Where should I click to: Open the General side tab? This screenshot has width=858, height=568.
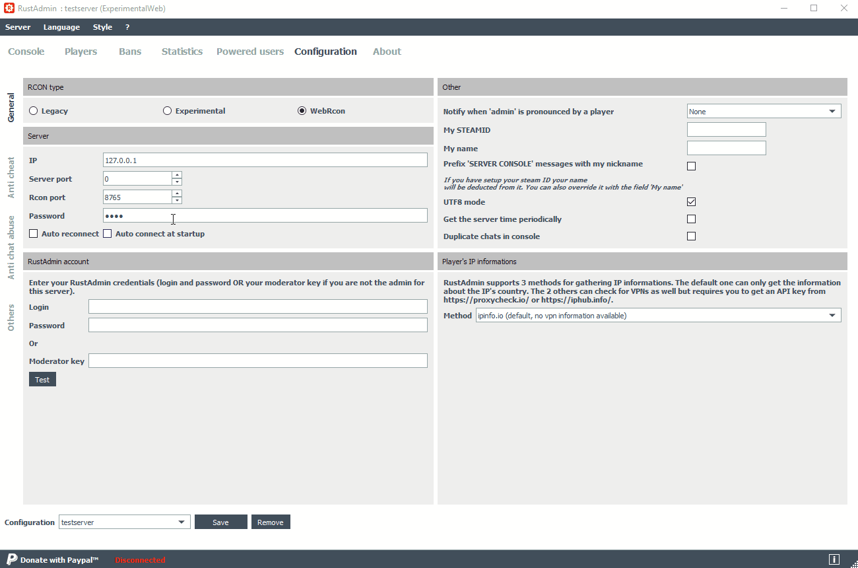point(11,107)
